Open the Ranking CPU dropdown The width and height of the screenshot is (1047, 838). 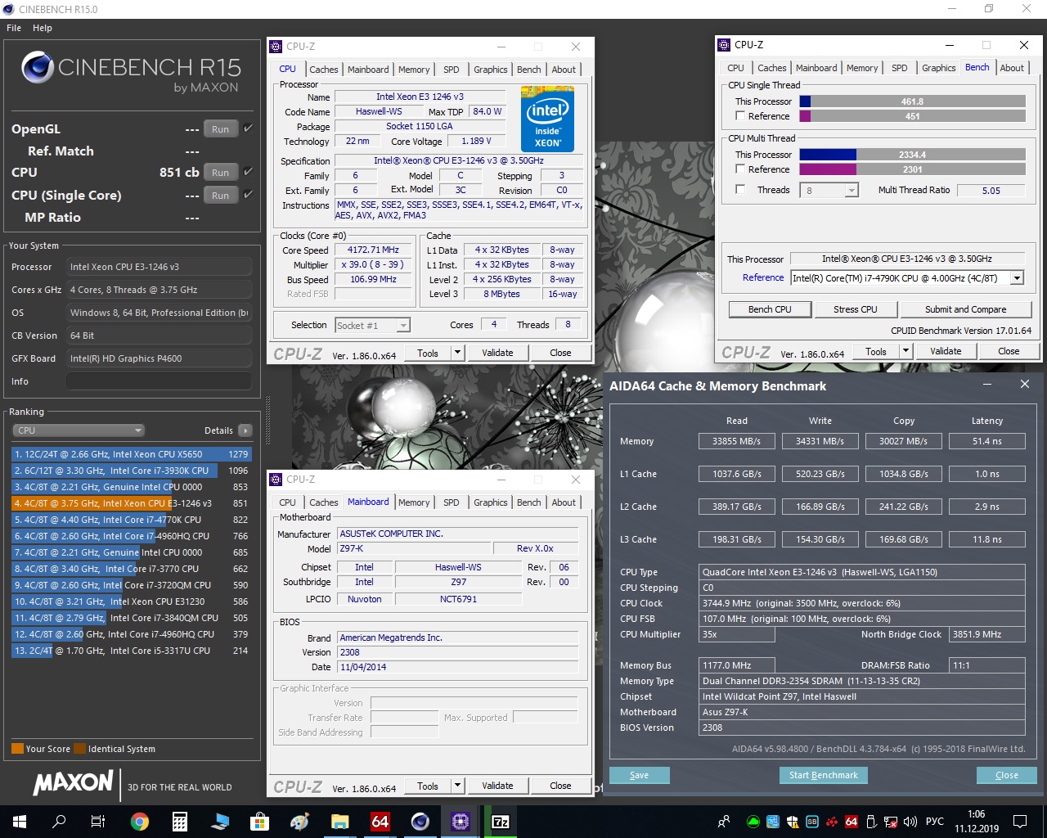coord(79,430)
